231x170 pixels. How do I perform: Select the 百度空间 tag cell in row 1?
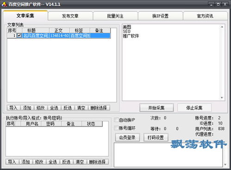pos(80,36)
